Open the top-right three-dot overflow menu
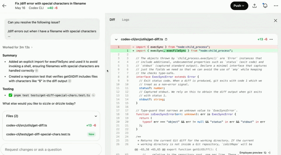281x155 pixels. (x=276, y=6)
